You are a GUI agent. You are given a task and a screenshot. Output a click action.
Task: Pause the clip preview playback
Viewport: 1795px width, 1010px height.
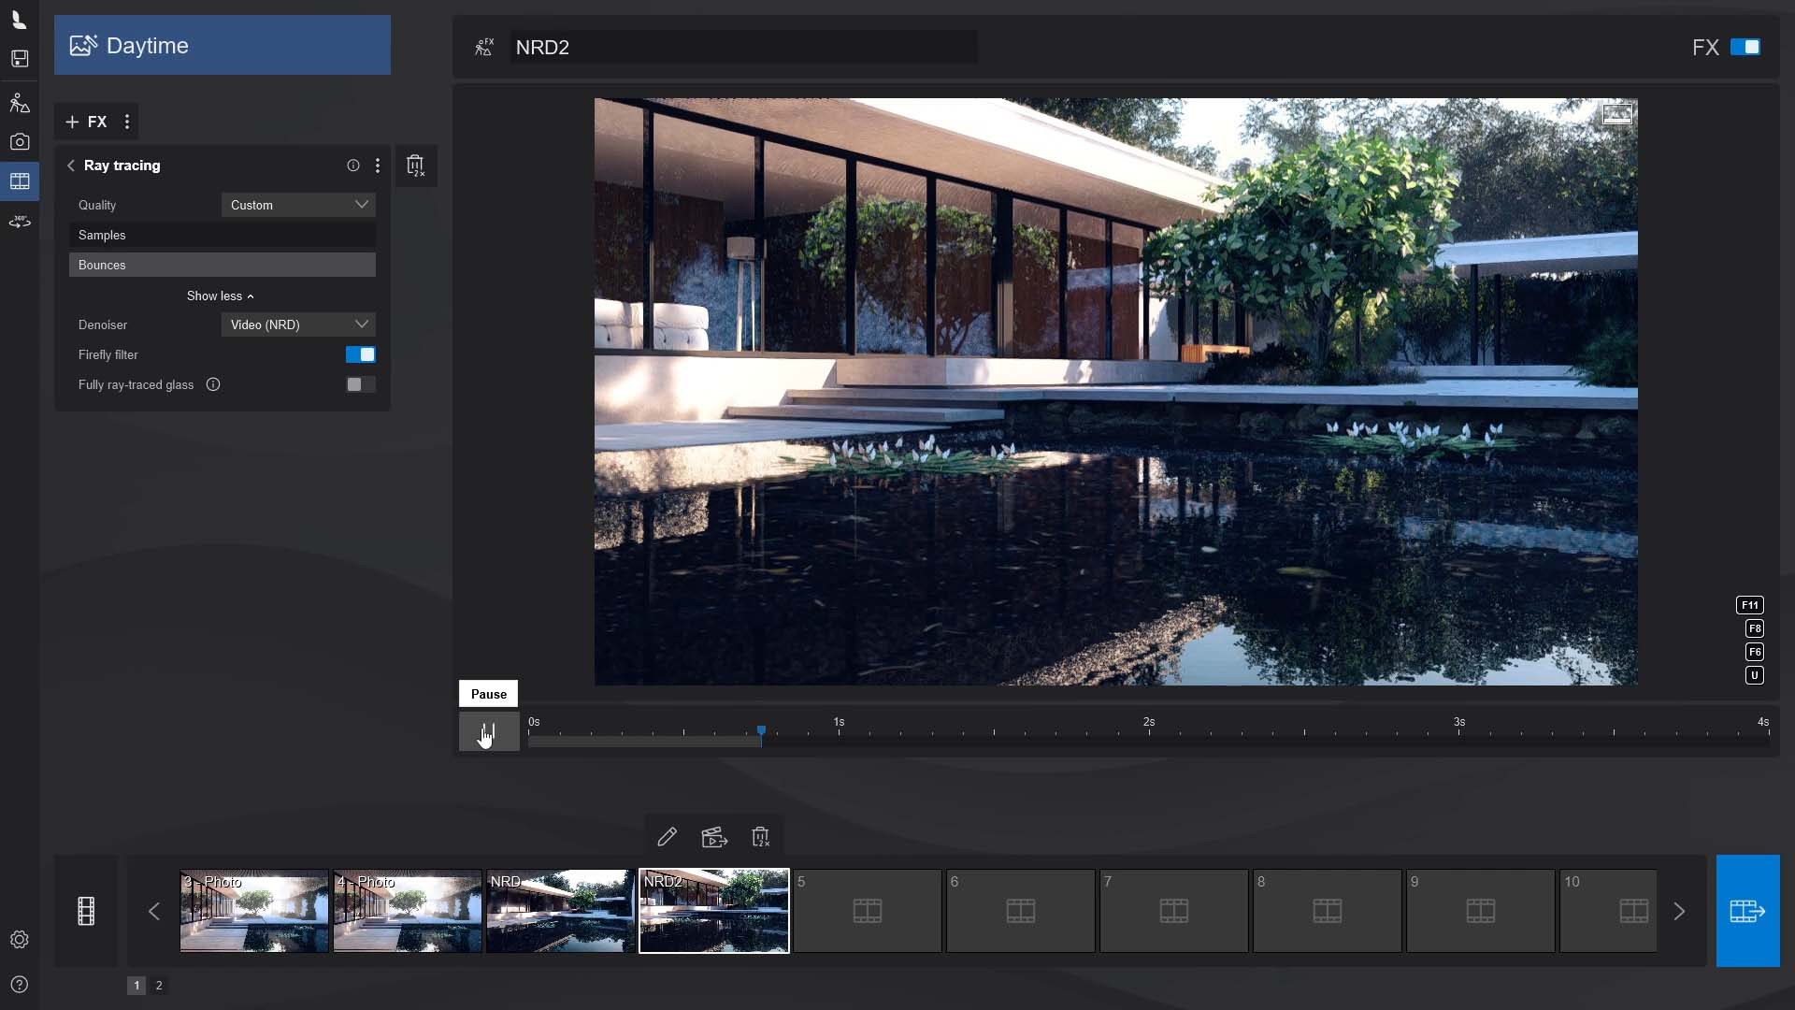click(488, 731)
